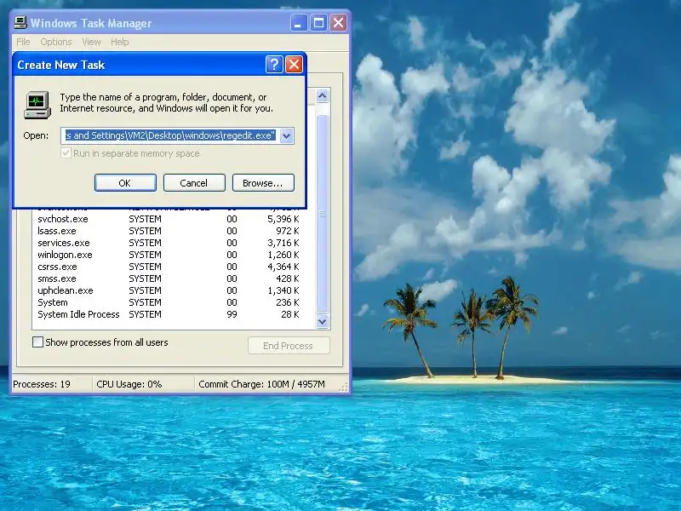Click the Create New Task help question-mark button
681x511 pixels.
274,65
